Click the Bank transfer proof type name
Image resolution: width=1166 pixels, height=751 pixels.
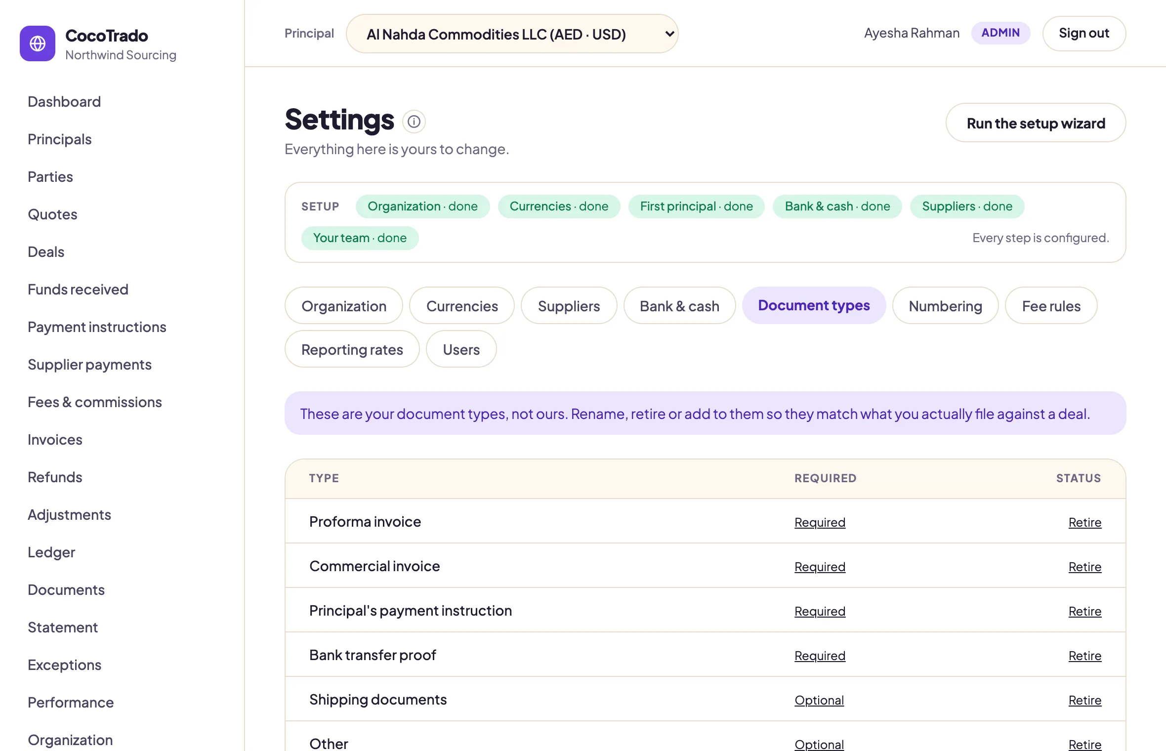pyautogui.click(x=373, y=655)
